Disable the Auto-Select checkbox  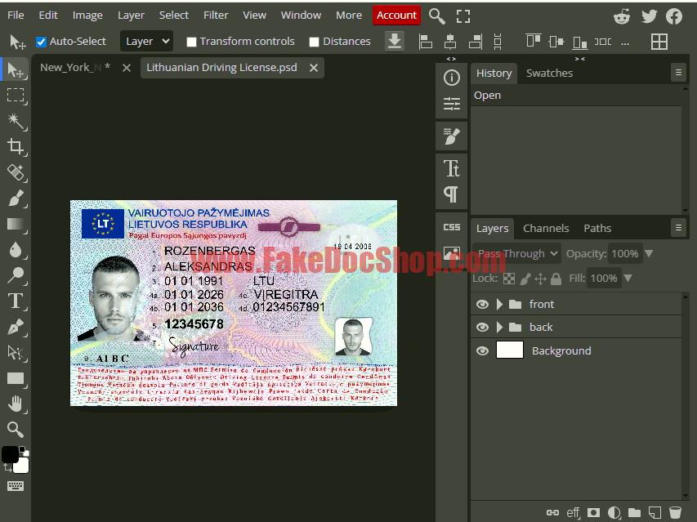[x=42, y=42]
